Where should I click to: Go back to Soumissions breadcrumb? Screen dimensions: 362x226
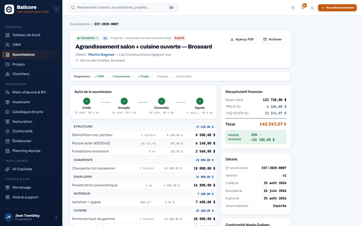pos(80,24)
